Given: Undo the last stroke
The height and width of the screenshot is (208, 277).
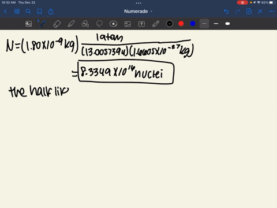Looking at the screenshot, I should tap(226, 12).
